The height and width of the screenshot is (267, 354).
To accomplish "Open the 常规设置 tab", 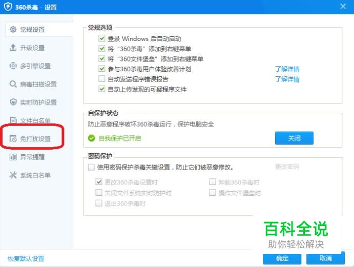I will point(39,29).
